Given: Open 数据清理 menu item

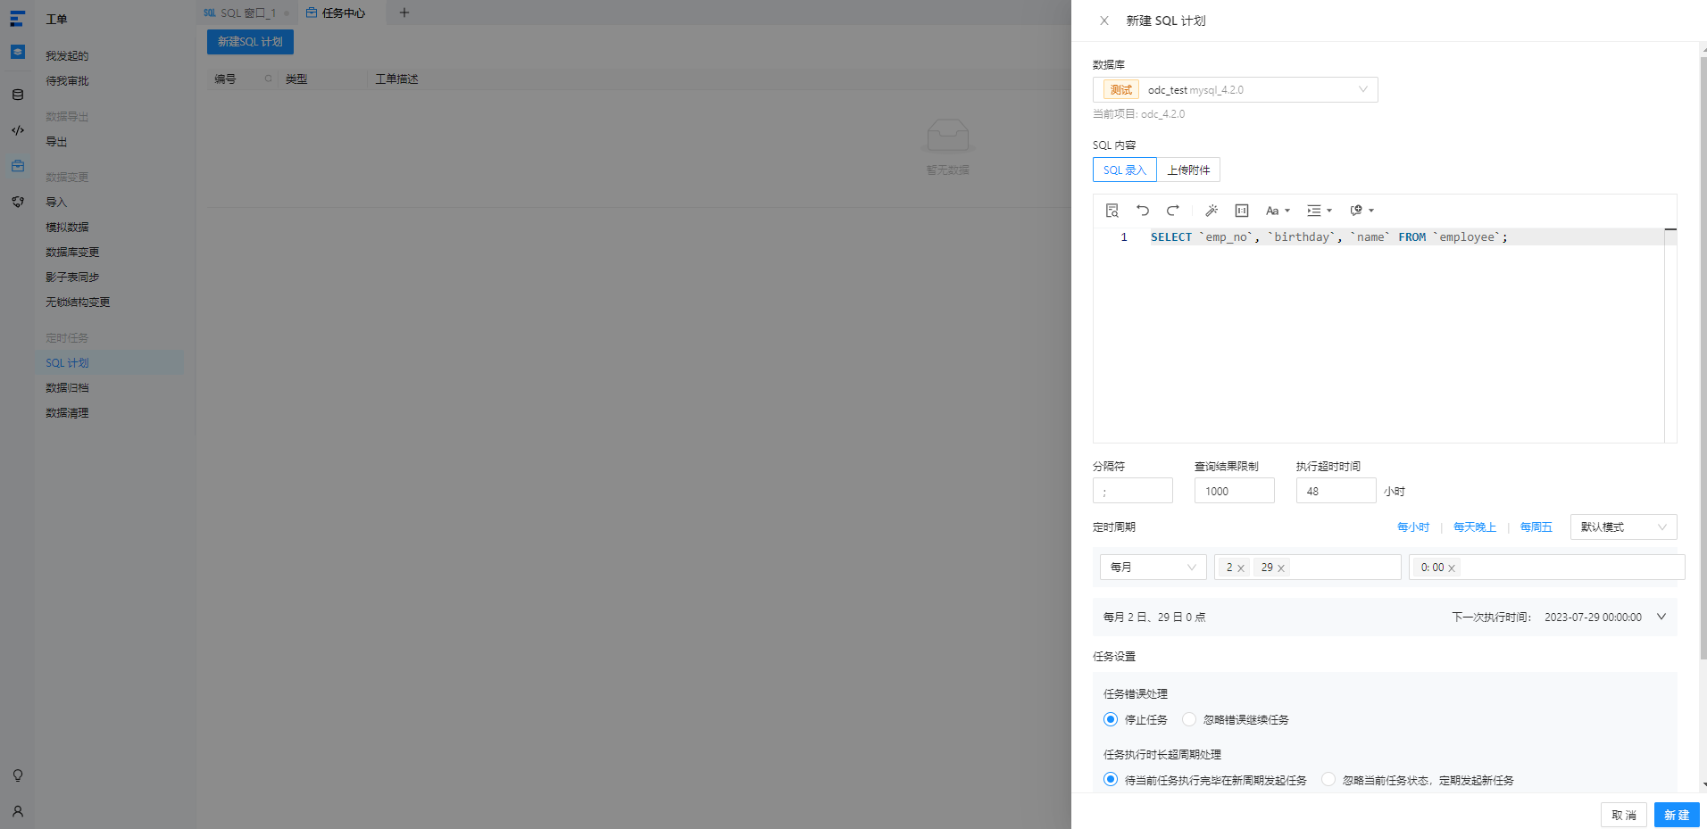Looking at the screenshot, I should pos(68,412).
